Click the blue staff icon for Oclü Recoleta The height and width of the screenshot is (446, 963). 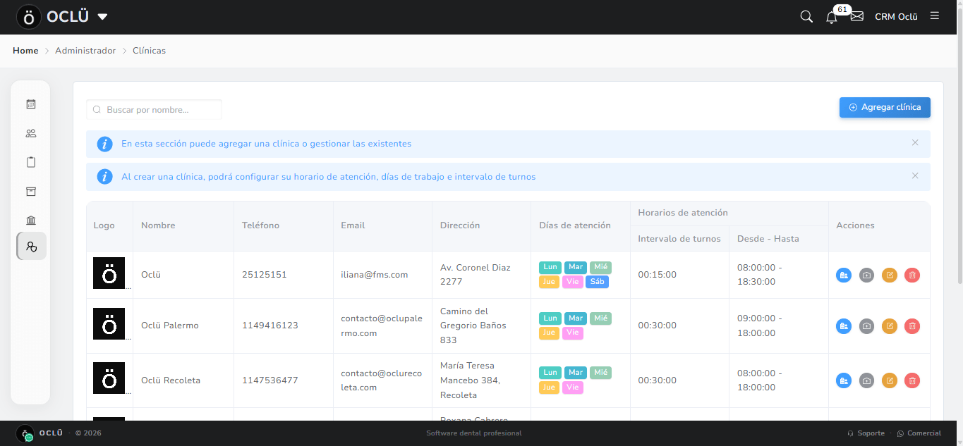point(844,380)
